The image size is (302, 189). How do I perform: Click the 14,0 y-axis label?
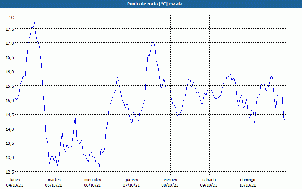point(10,129)
